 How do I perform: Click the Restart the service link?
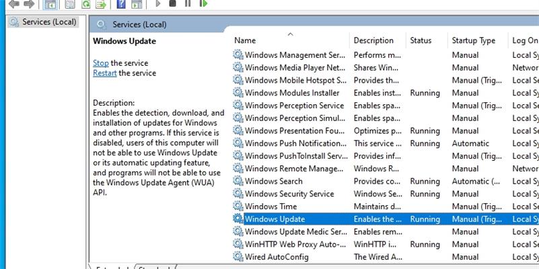[x=105, y=73]
